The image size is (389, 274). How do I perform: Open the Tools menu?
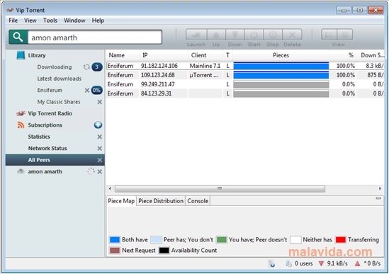pos(50,21)
